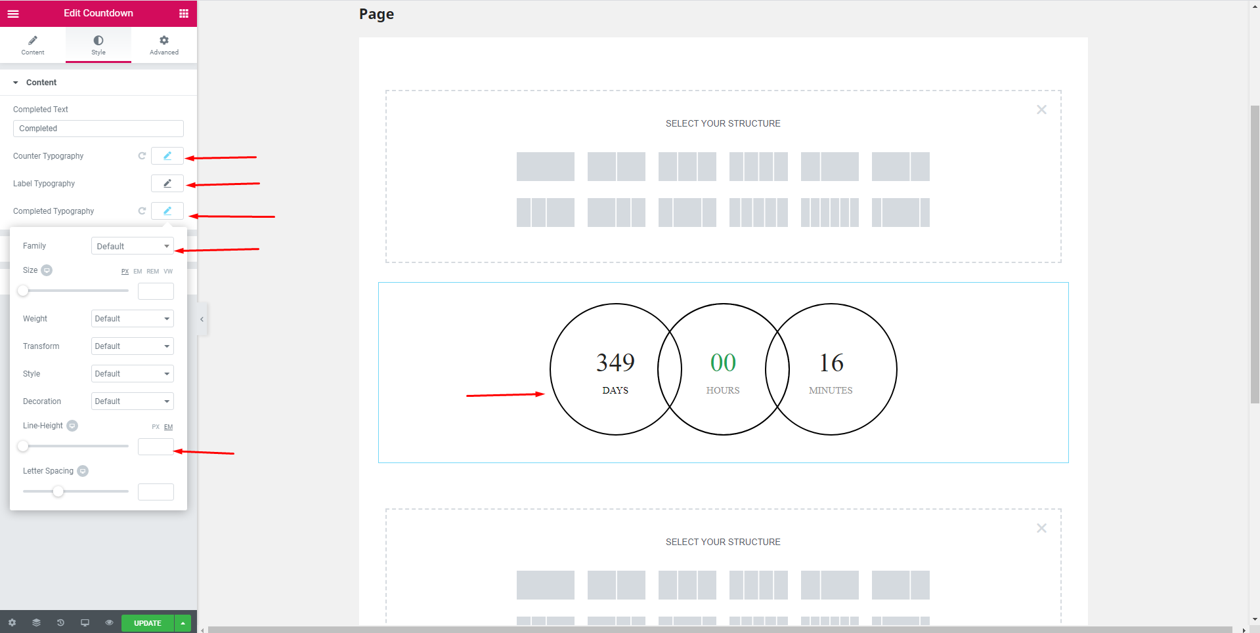Open the Navigator layers icon
The height and width of the screenshot is (633, 1260).
(x=36, y=623)
